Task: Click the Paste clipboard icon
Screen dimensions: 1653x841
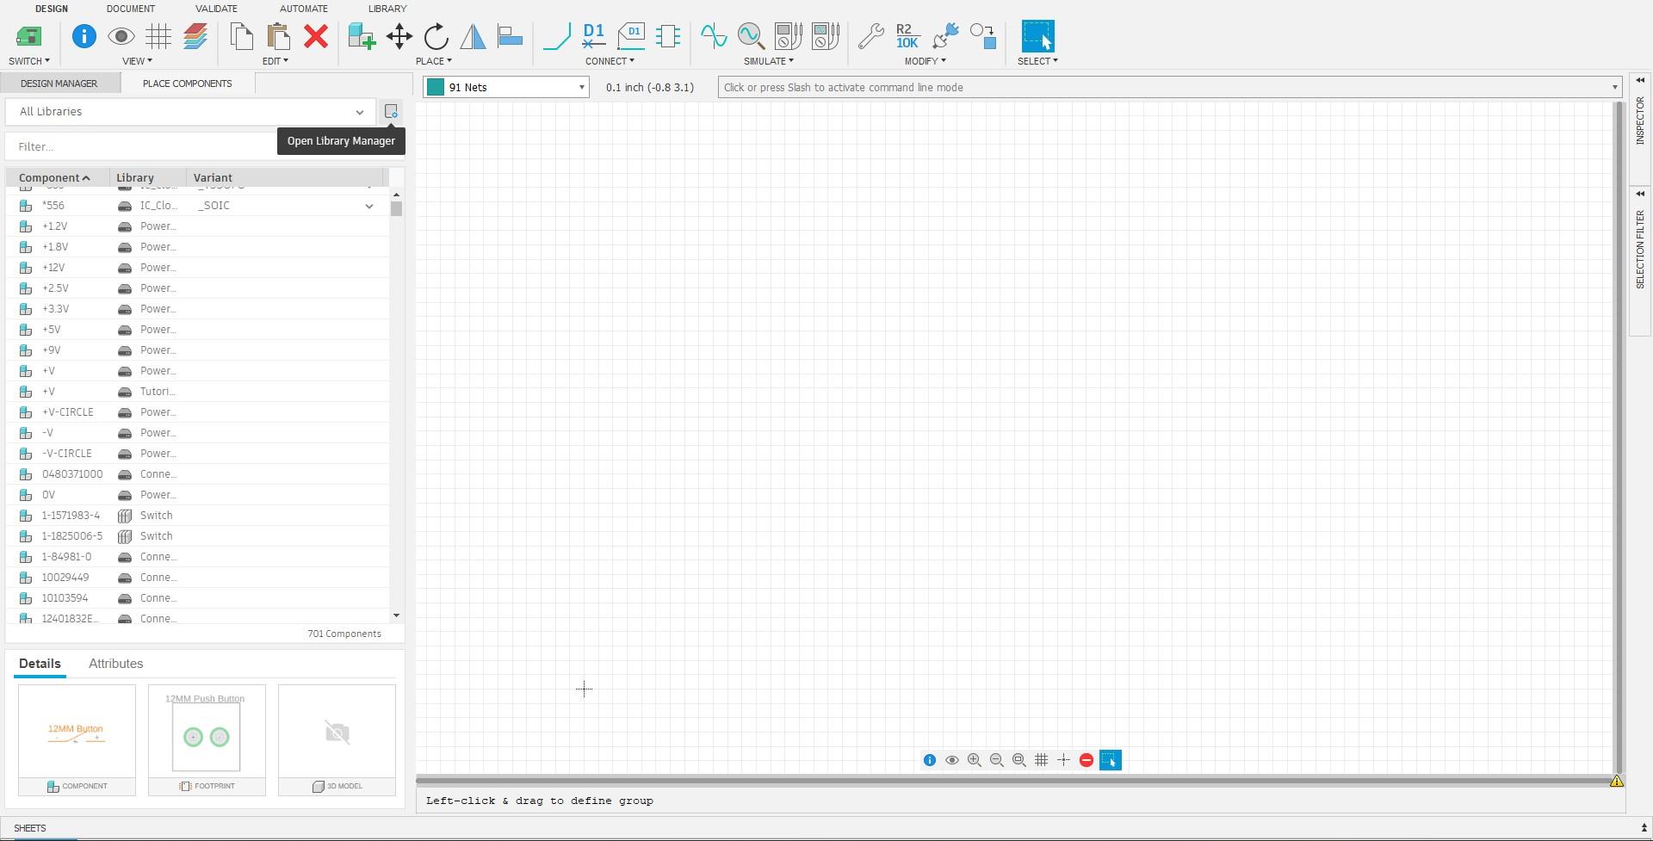Action: tap(279, 36)
